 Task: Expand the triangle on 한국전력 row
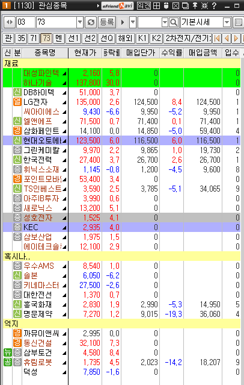tap(64, 160)
